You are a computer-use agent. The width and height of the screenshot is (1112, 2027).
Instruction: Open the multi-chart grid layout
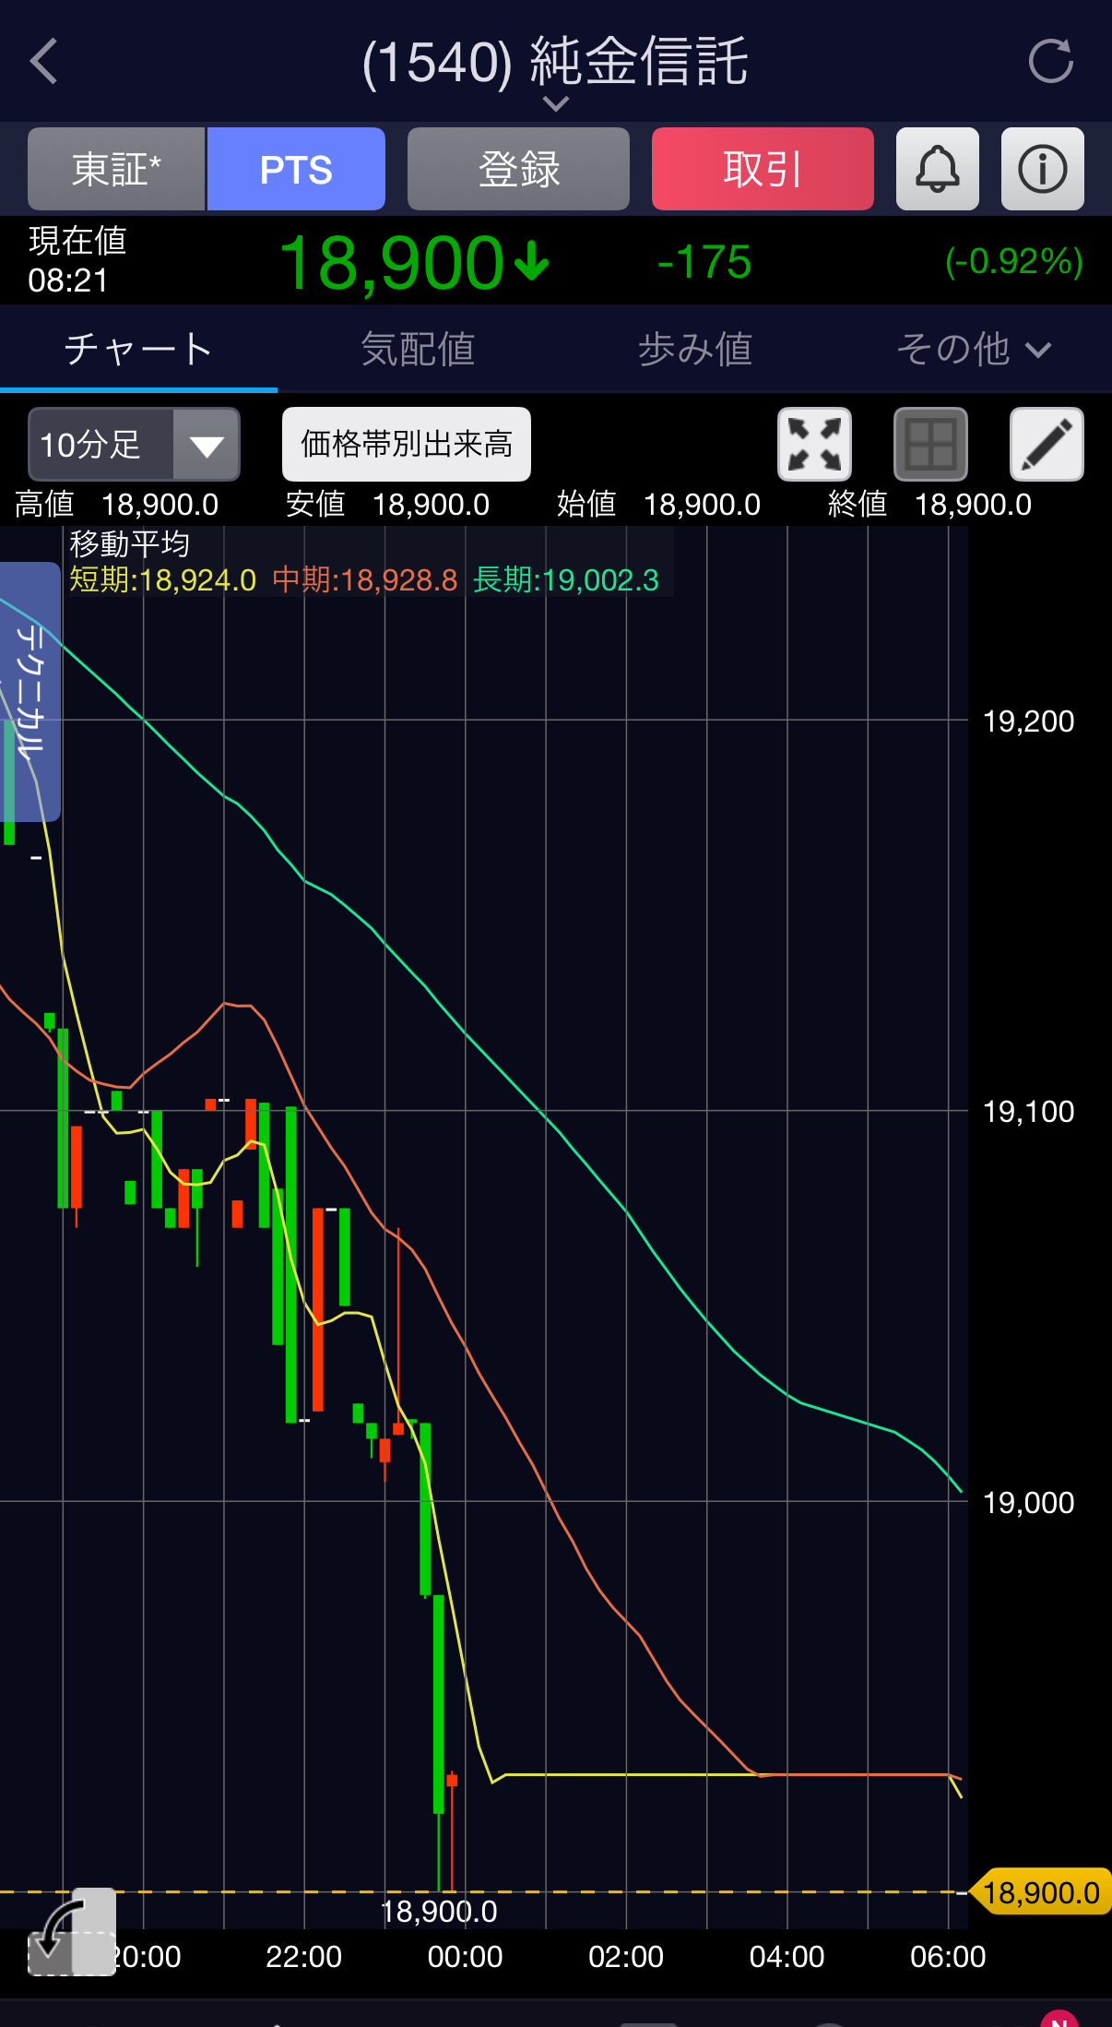pyautogui.click(x=930, y=444)
